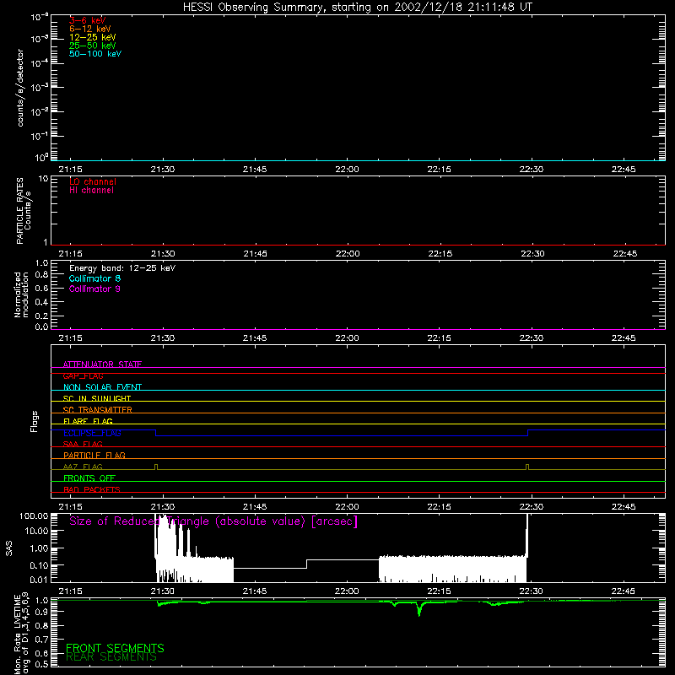The image size is (675, 675).
Task: Click the LO channel legend label
Action: point(93,181)
